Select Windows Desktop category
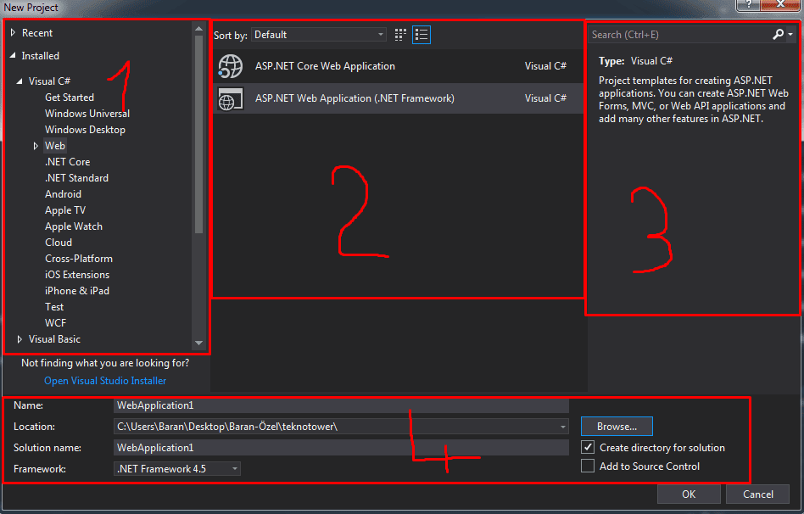804x514 pixels. pyautogui.click(x=85, y=130)
